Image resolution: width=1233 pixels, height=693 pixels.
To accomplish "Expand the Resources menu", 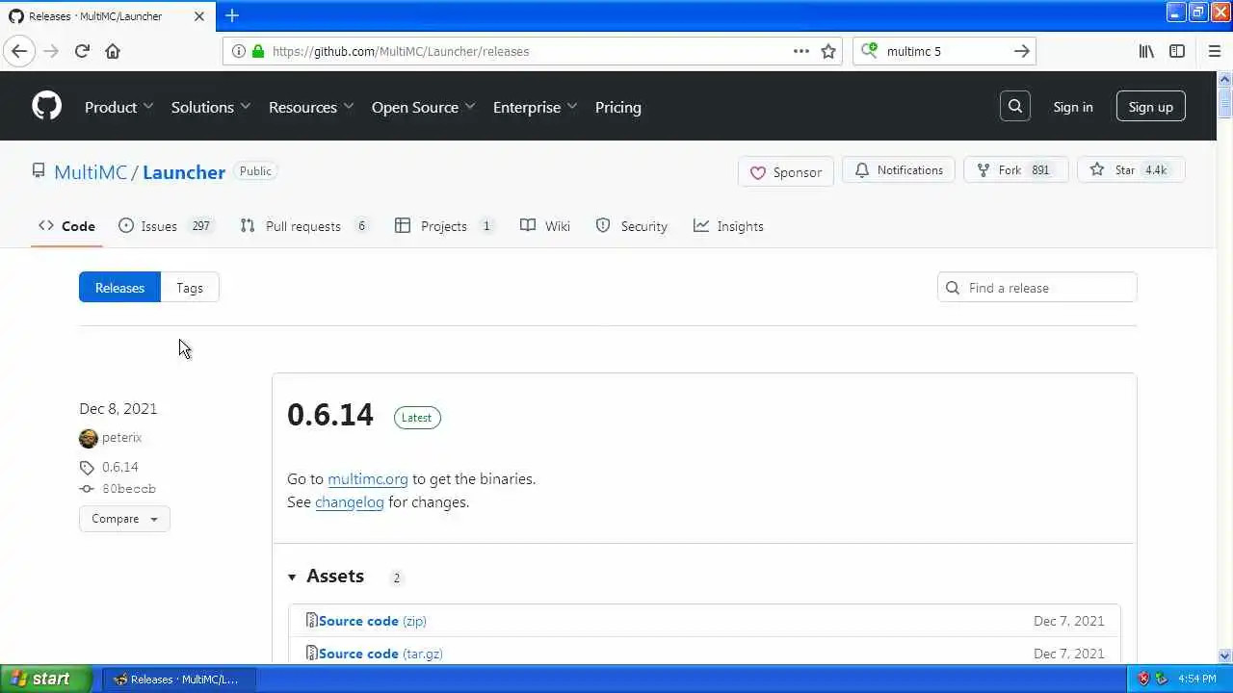I will 311,107.
